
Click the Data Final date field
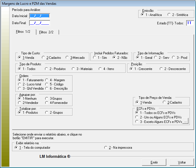(x=39, y=23)
